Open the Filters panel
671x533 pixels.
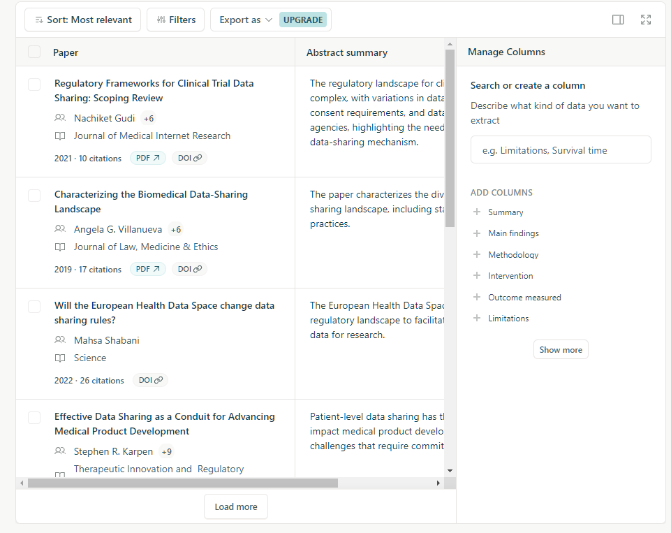175,20
